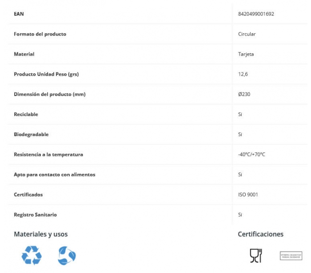Click the Certificaciones heading
The image size is (311, 273).
[260, 234]
